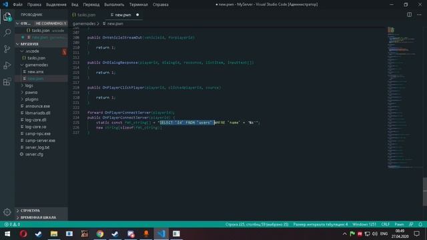Viewport: 427px width, 240px height.
Task: Change the Windows 1251 encoding
Action: (364, 225)
